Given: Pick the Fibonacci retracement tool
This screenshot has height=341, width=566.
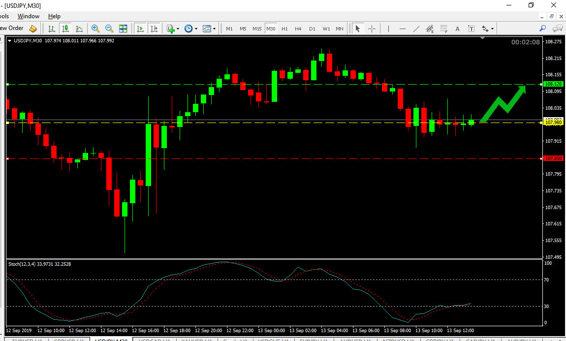Looking at the screenshot, I should tap(443, 29).
